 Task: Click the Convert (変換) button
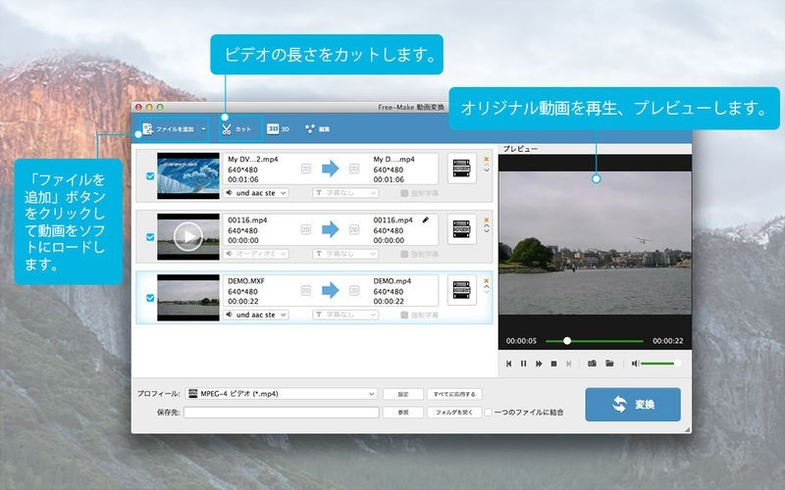pos(632,404)
